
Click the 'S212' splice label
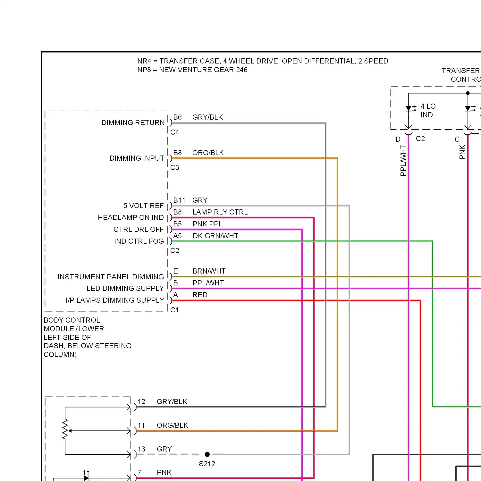coord(207,464)
